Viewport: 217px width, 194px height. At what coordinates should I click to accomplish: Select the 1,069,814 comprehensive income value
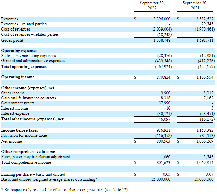coord(205,163)
